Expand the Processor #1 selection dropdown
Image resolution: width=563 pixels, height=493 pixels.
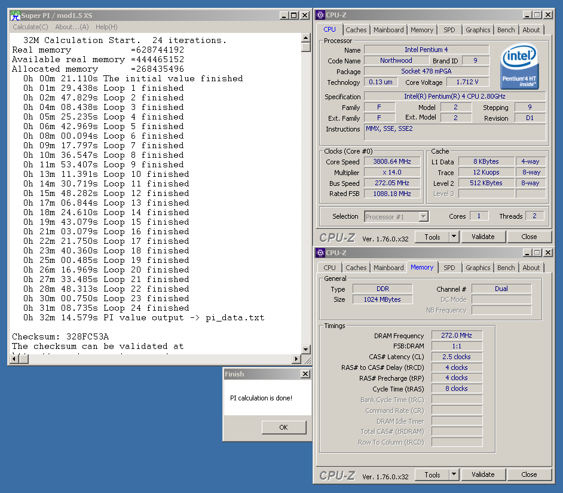click(423, 216)
